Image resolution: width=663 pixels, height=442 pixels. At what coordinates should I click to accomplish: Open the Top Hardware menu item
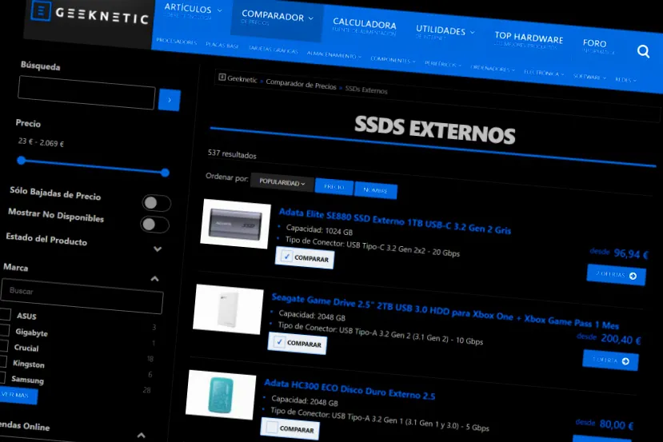[529, 40]
